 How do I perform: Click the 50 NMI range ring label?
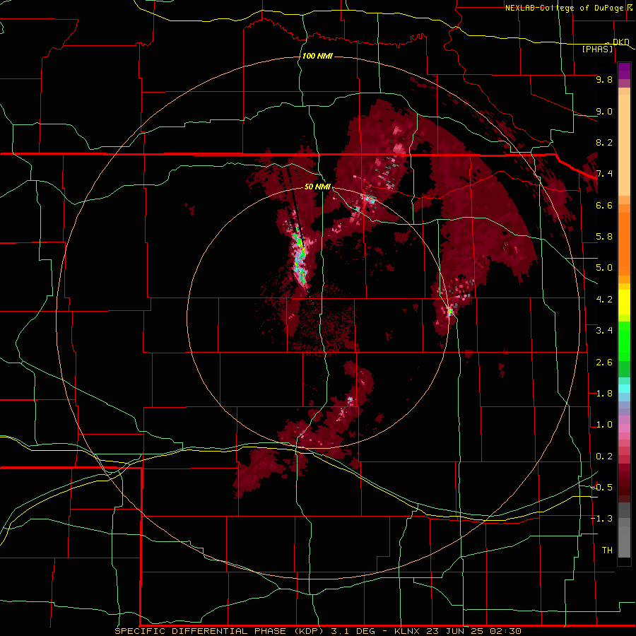317,187
